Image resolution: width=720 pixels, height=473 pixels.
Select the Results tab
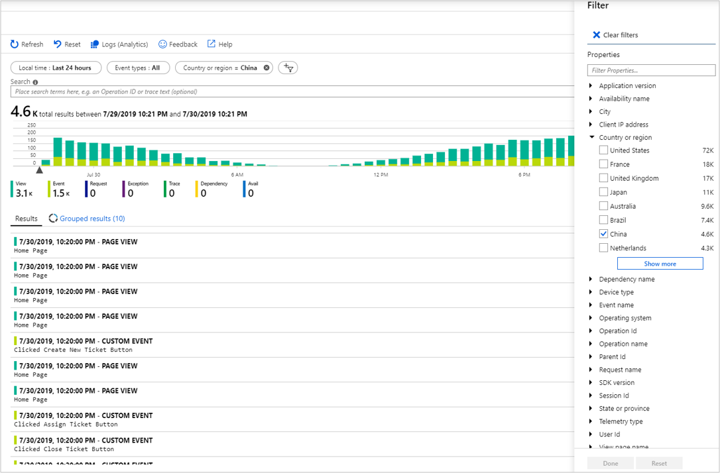[27, 219]
